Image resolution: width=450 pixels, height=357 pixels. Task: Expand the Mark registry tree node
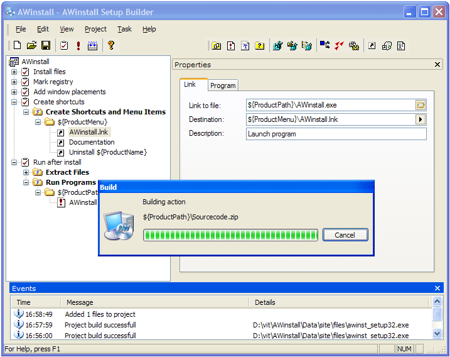tap(14, 82)
